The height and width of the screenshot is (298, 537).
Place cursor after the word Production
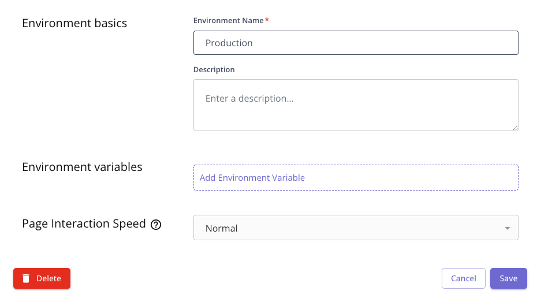click(x=253, y=43)
